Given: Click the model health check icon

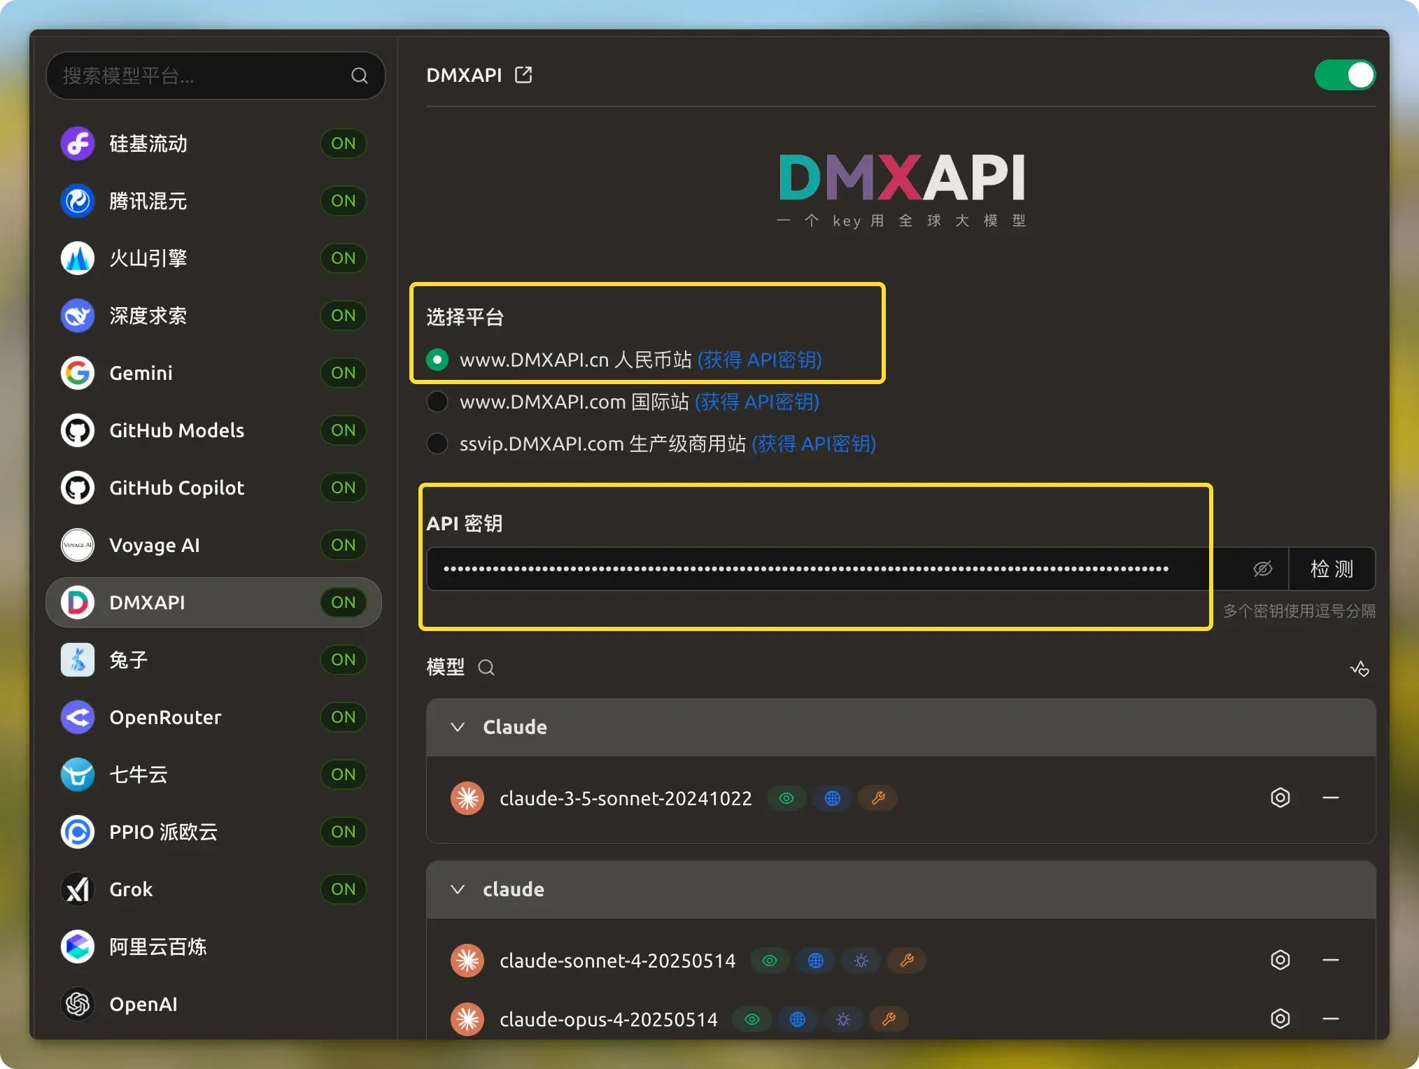Looking at the screenshot, I should click(x=1359, y=668).
